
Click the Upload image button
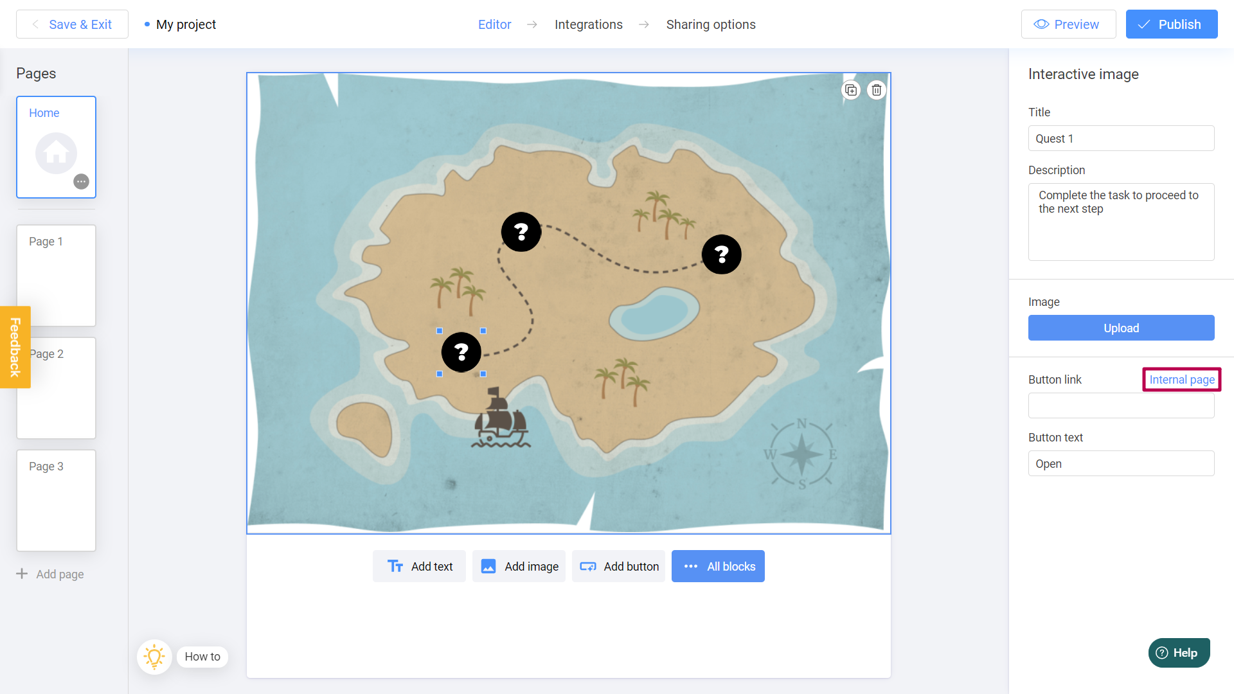point(1120,328)
